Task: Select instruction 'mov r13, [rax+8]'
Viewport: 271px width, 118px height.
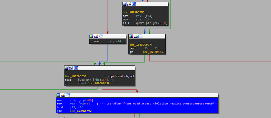Action: [73, 104]
